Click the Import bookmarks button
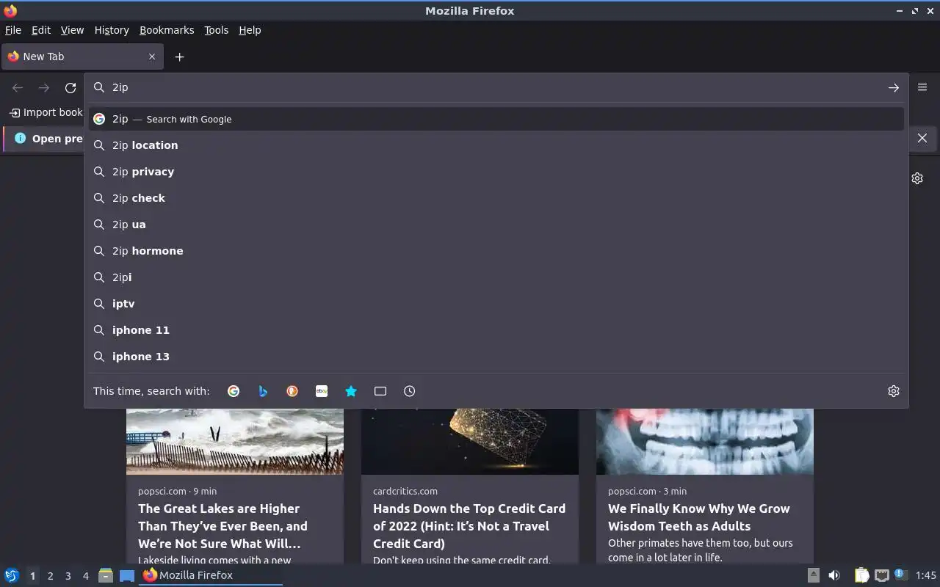Viewport: 940px width, 587px height. coord(46,112)
